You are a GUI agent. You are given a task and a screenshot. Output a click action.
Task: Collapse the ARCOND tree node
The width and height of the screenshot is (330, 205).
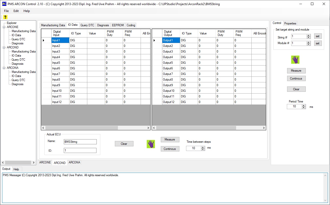4,47
